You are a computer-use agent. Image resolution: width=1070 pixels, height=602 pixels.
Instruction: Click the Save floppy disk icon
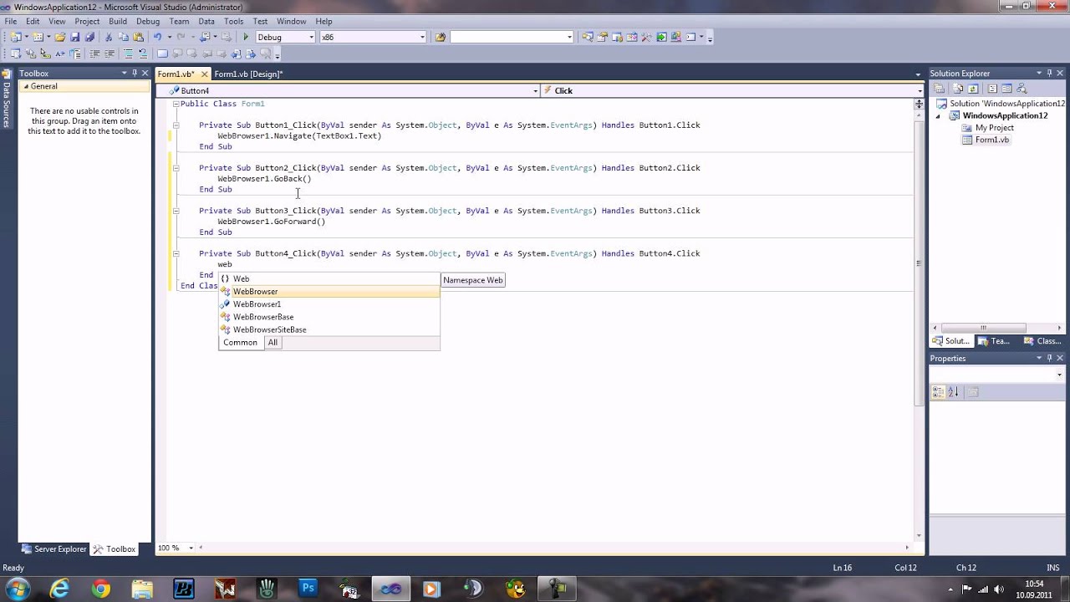pyautogui.click(x=74, y=37)
